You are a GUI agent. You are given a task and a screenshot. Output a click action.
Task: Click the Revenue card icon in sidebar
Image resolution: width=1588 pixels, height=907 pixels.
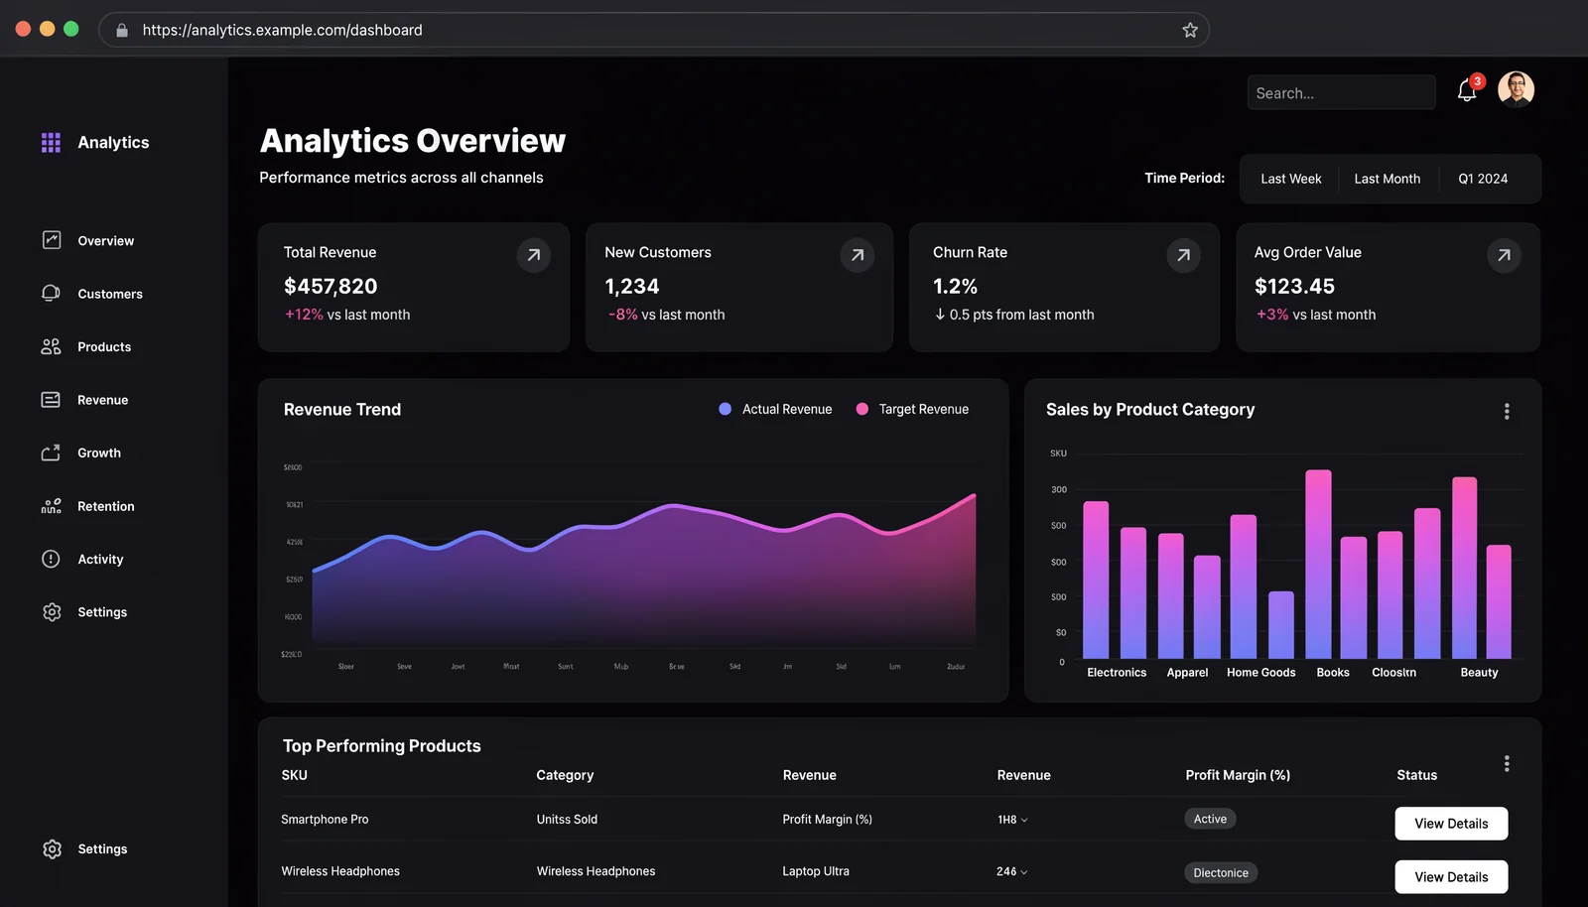(51, 400)
